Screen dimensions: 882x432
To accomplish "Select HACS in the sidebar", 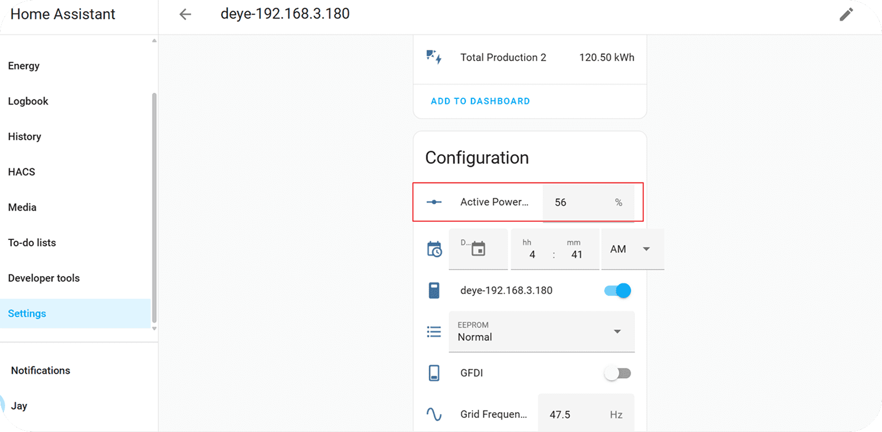I will pyautogui.click(x=21, y=172).
